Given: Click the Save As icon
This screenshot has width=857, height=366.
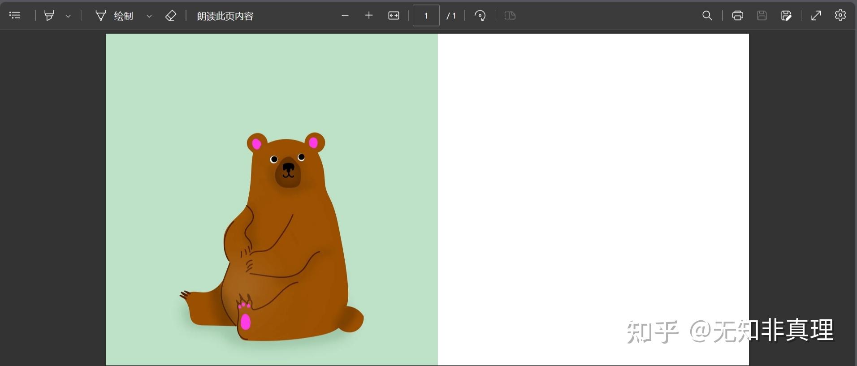Looking at the screenshot, I should (x=786, y=16).
